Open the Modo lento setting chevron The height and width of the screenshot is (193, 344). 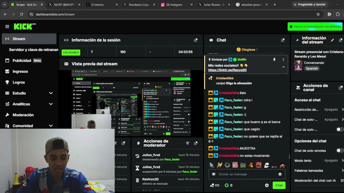point(342,160)
